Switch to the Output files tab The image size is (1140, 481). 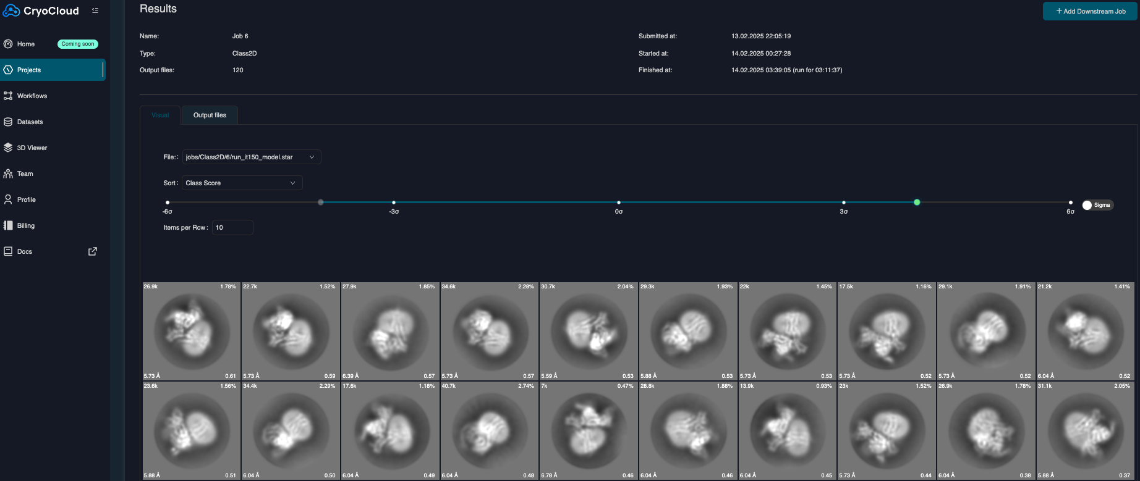(210, 115)
